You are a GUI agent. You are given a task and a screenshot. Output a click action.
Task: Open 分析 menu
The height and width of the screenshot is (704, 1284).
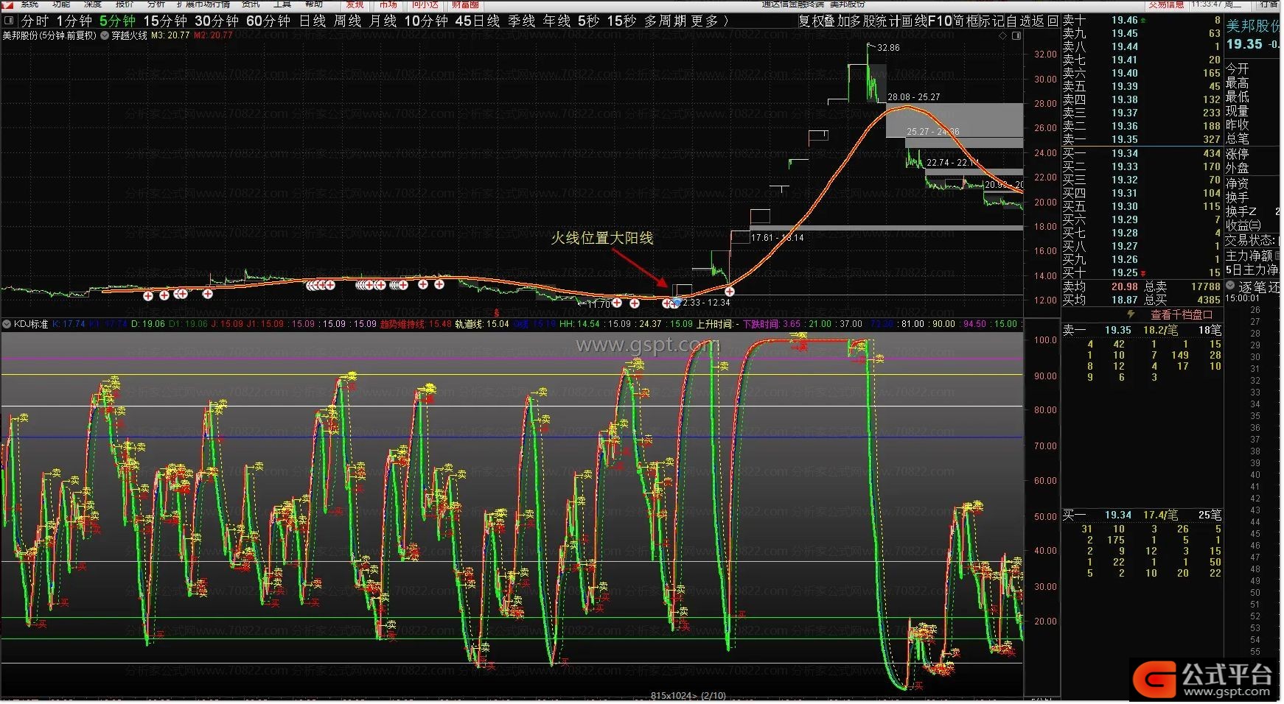[x=156, y=4]
